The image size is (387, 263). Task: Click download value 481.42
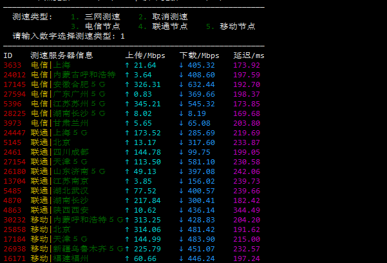(201, 229)
